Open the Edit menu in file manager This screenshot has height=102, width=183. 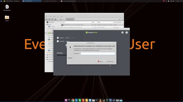point(50,16)
